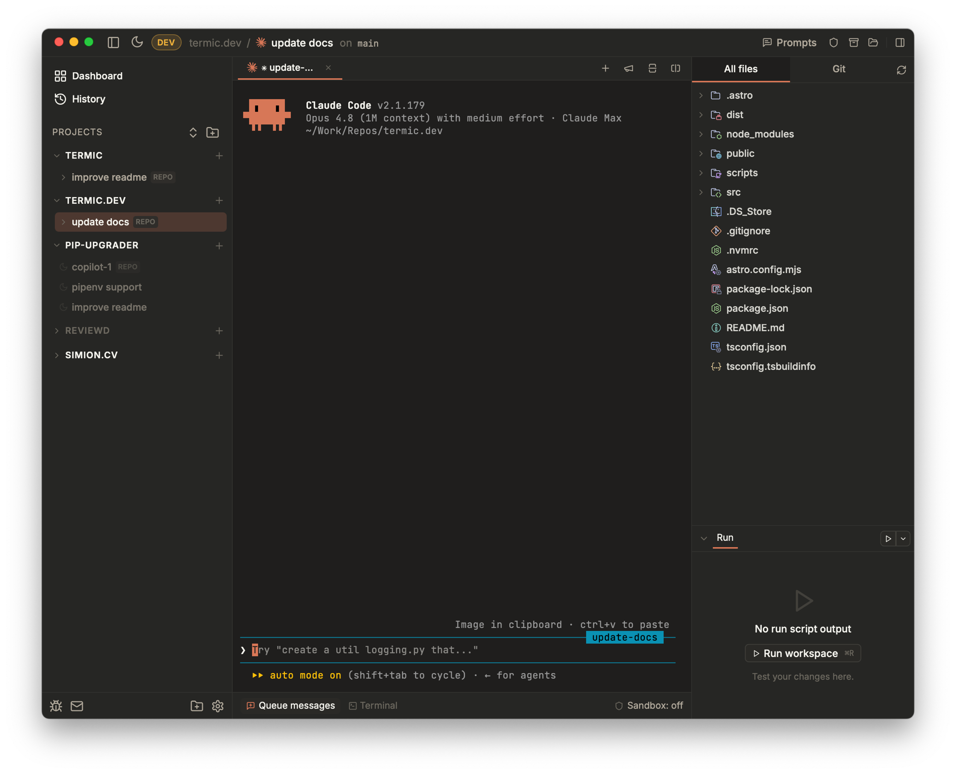Screen dimensions: 956x774
Task: Expand the src folder
Action: click(x=701, y=192)
